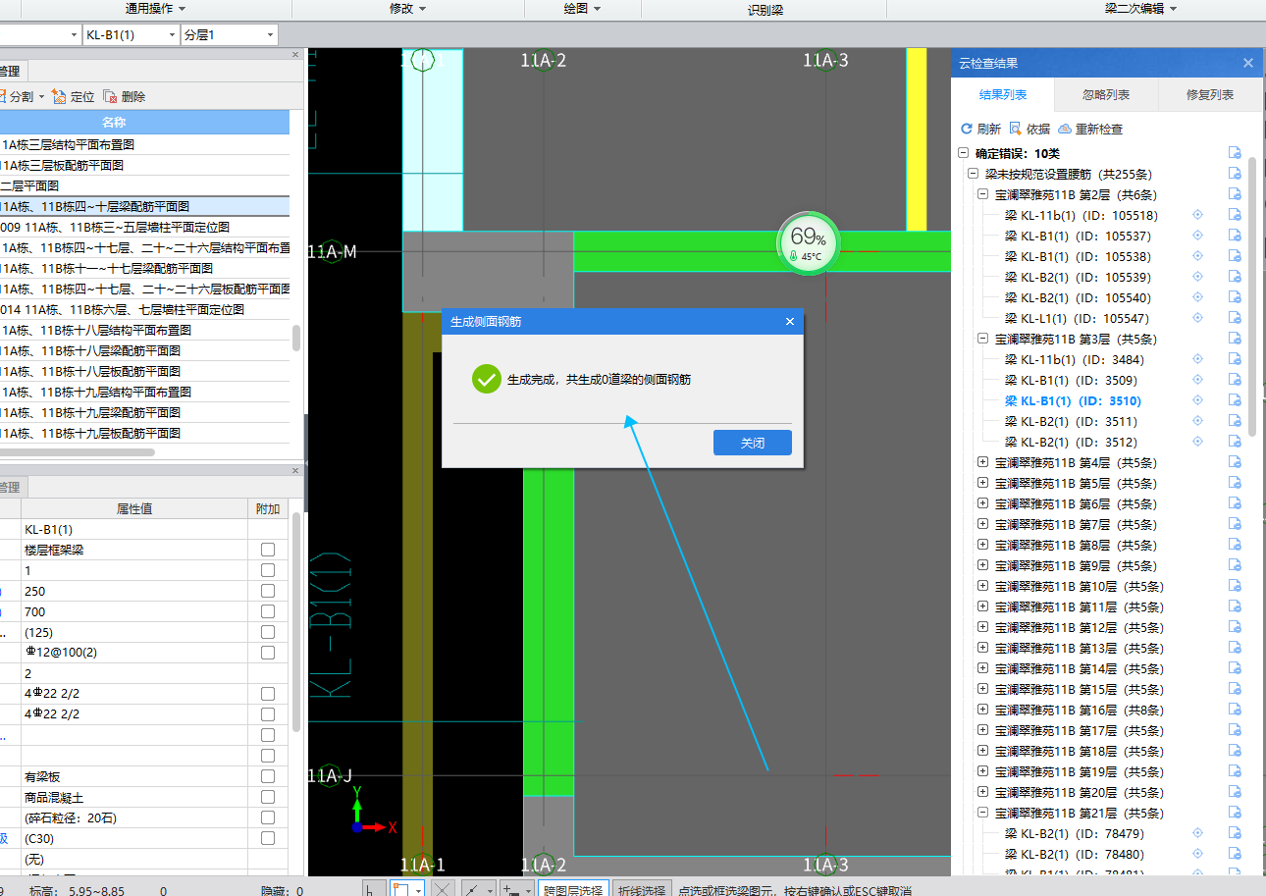Click ignore icon for 梁未按规范设置腰筋 row

[x=1235, y=174]
